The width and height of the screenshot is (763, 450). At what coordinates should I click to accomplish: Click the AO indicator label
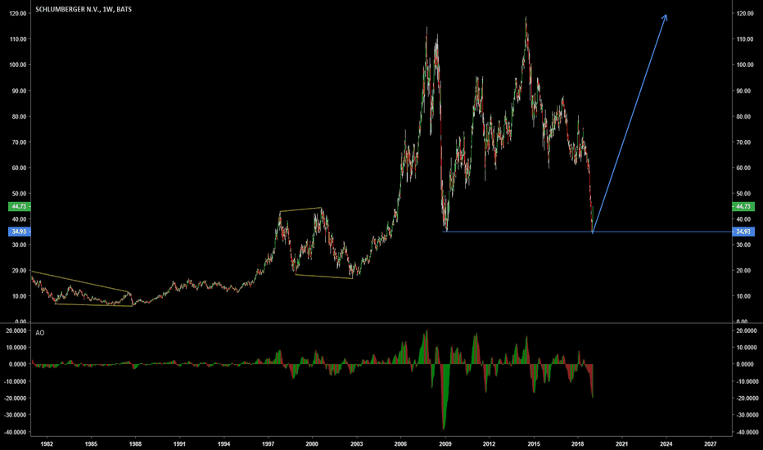(x=40, y=333)
